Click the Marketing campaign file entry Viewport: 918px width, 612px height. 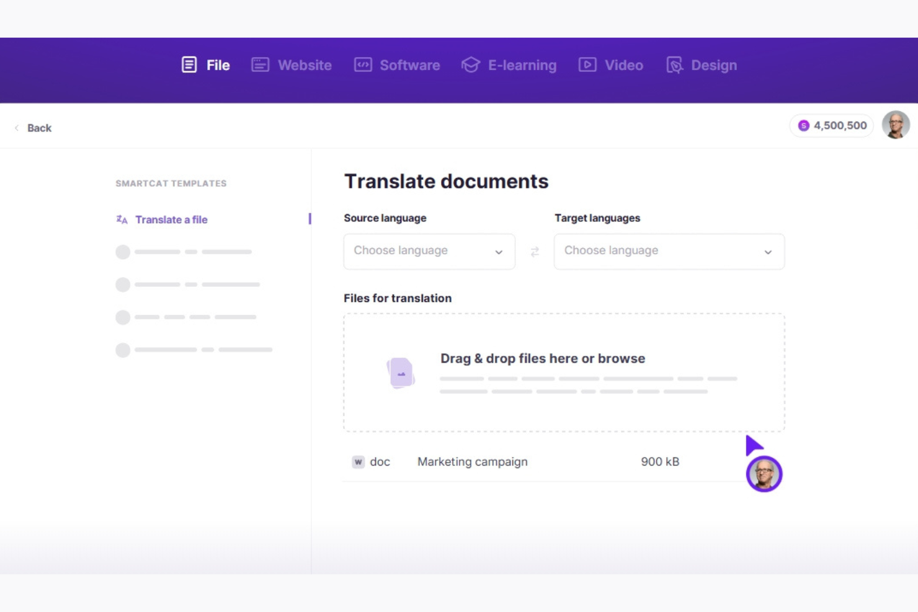pos(472,462)
